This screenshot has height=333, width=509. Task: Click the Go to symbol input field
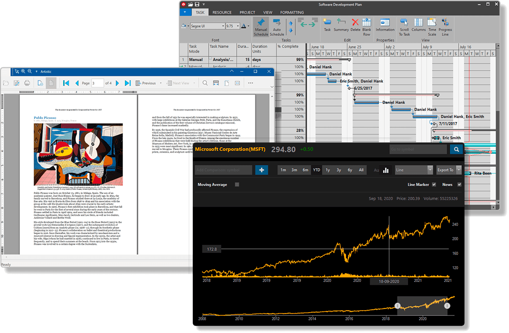point(418,149)
